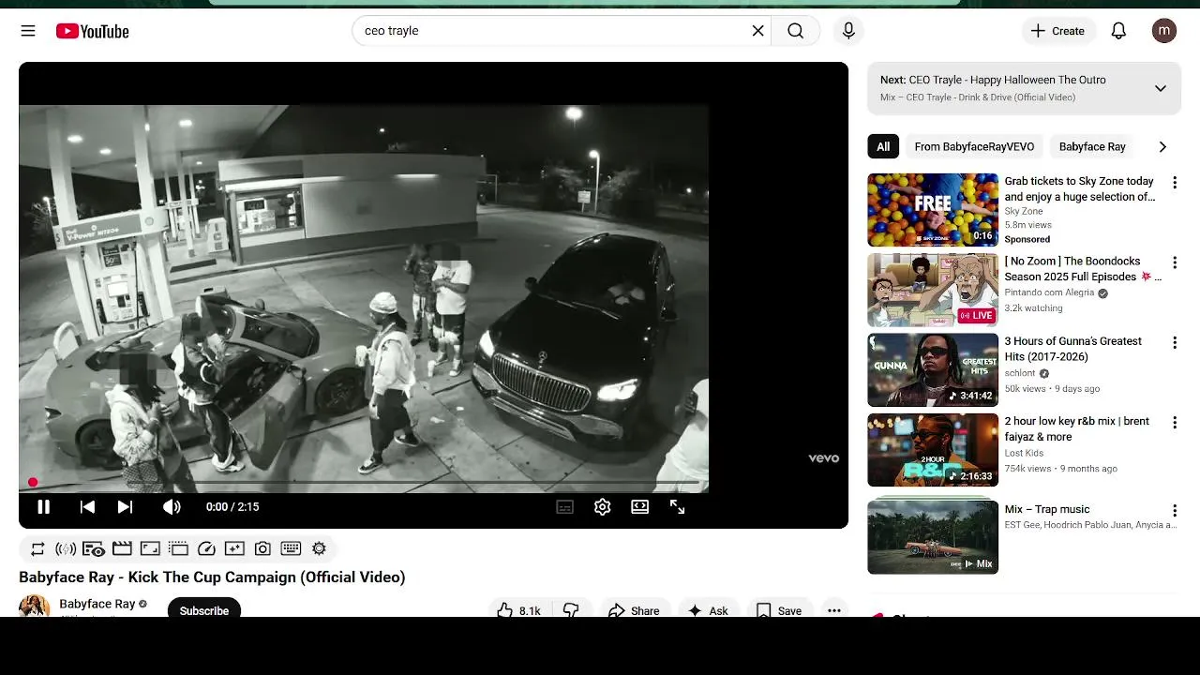
Task: Open playback speed gauge icon
Action: pos(206,548)
